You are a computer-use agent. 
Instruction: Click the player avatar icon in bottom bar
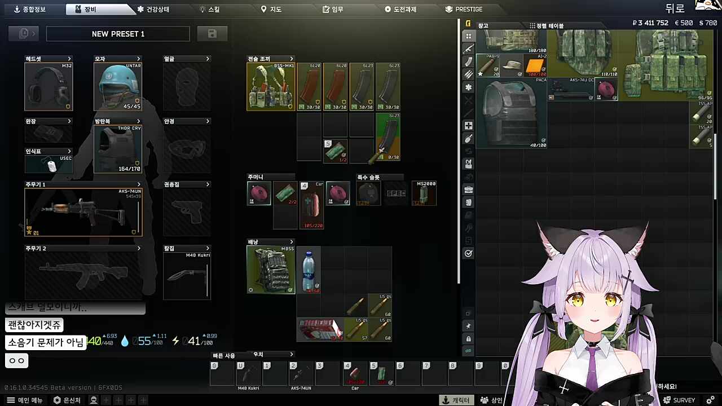click(x=94, y=400)
